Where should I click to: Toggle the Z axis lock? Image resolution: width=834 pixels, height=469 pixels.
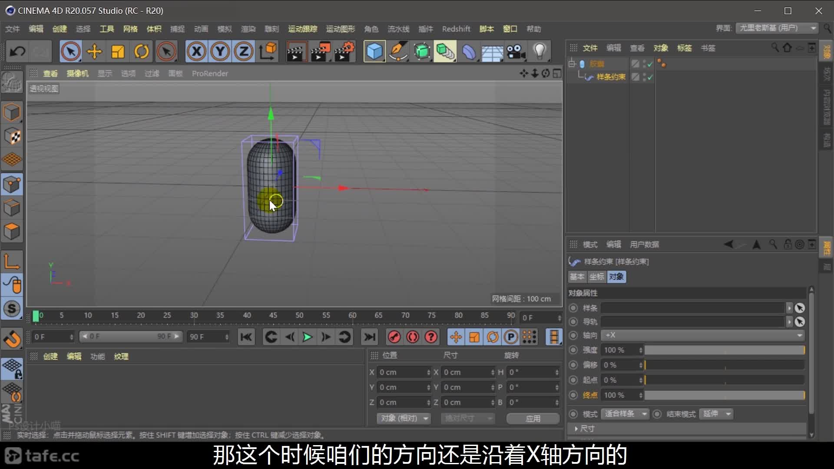[x=244, y=52]
